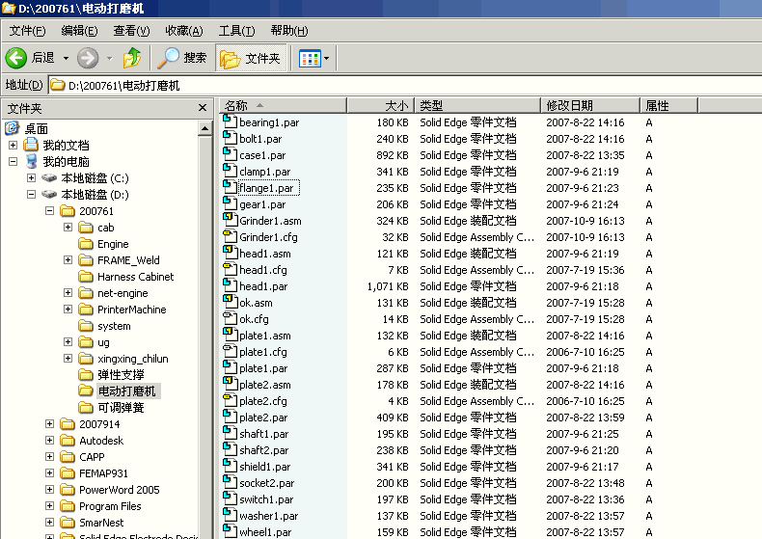Select gear1.par file icon
762x539 pixels.
230,203
